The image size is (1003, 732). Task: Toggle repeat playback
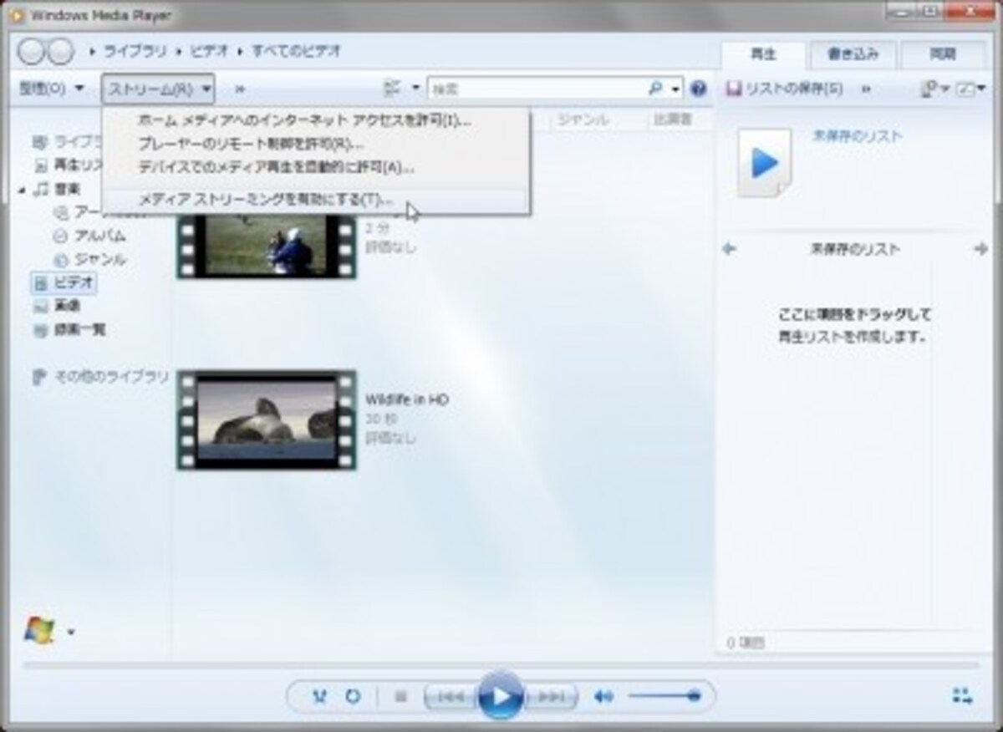353,696
